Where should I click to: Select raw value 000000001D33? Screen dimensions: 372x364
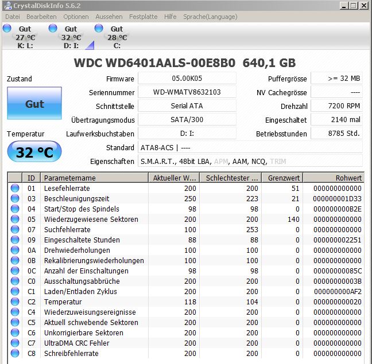click(x=337, y=199)
